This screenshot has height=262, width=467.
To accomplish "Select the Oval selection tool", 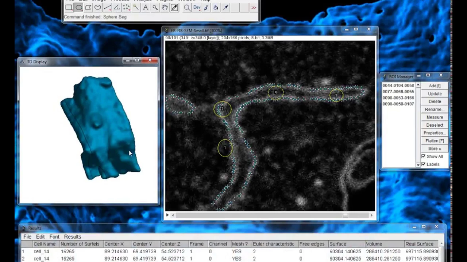I will (x=78, y=7).
